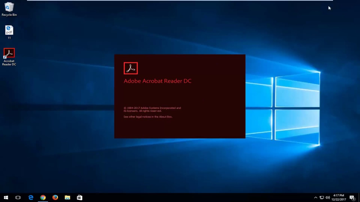The width and height of the screenshot is (360, 202).
Task: Click 'See other legal notices in the About Box' text
Action: point(148,117)
